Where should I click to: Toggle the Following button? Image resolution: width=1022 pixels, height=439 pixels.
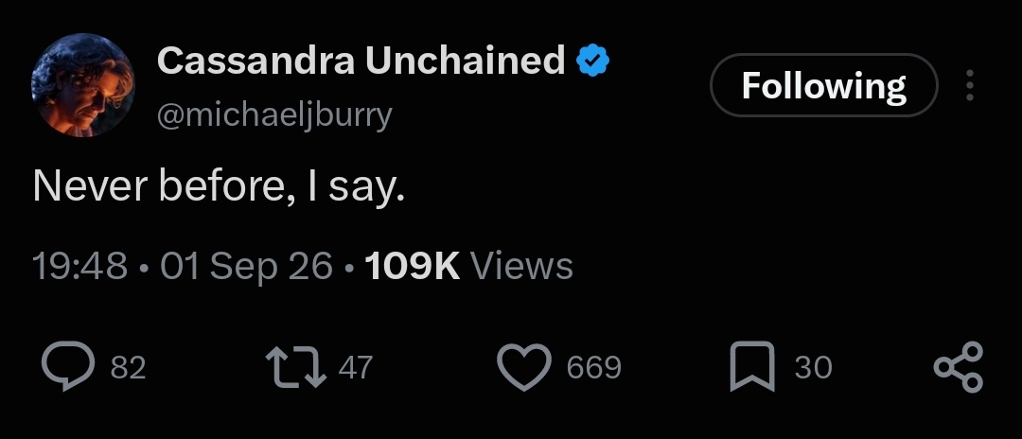824,85
